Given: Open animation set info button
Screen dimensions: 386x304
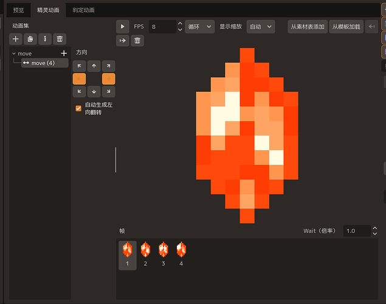Looking at the screenshot, I should [45, 39].
